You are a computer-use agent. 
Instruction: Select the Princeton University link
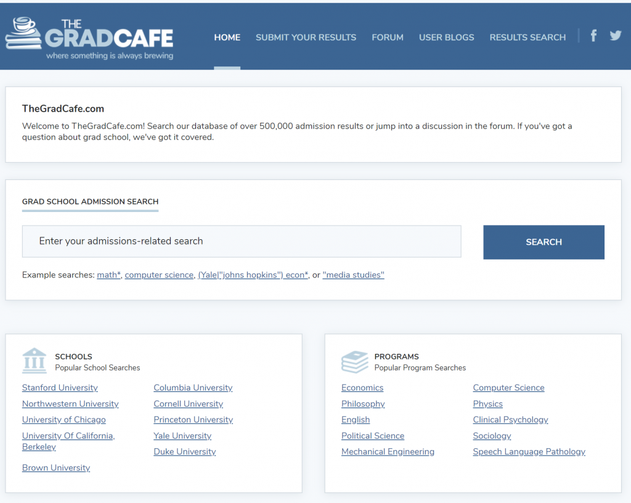[x=193, y=420]
